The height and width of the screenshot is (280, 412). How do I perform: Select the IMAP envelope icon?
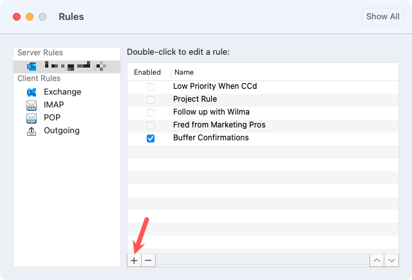pos(32,105)
